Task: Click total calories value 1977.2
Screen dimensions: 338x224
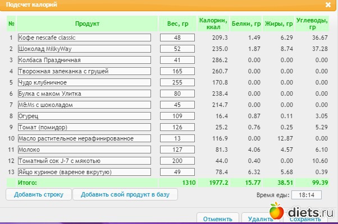Action: click(x=218, y=183)
